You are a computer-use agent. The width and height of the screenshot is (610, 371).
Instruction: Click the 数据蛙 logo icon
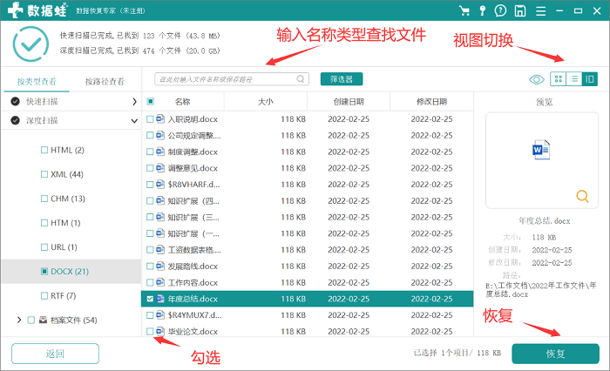[x=16, y=10]
